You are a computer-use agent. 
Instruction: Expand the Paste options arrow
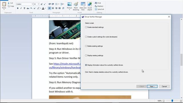[4, 9]
